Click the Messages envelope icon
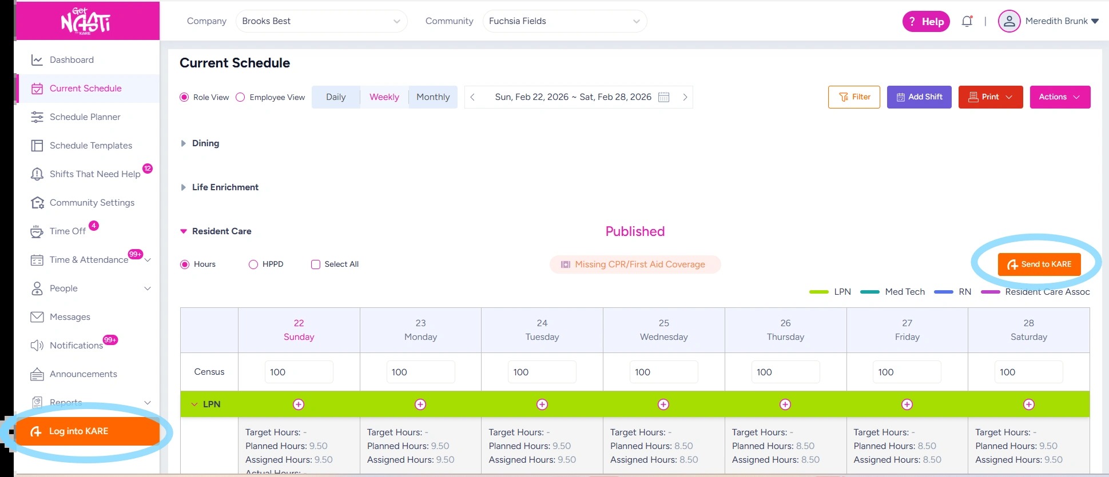The image size is (1109, 477). (37, 317)
